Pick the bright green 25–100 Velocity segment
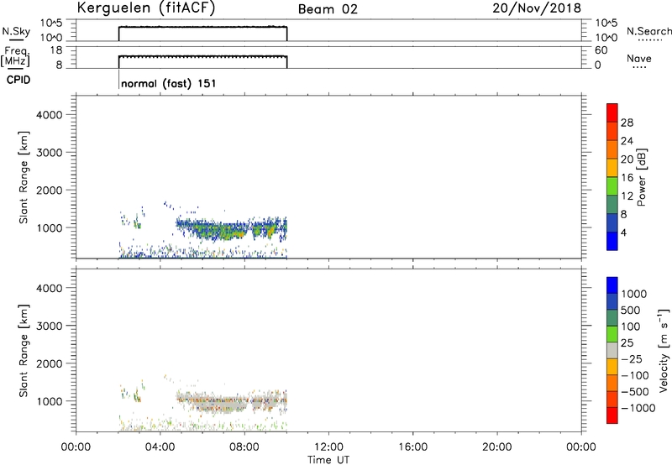672x465 pixels. (612, 334)
